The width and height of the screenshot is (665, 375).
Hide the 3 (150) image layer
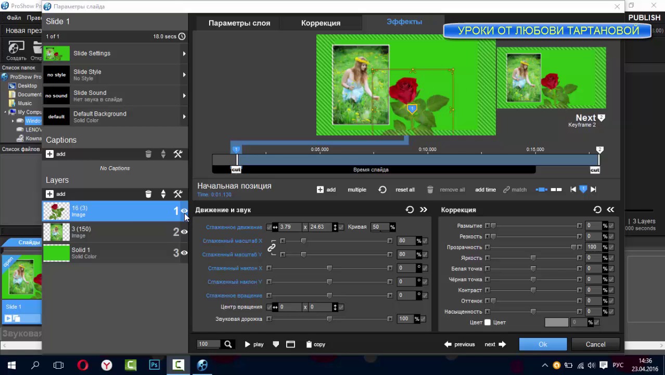(x=184, y=232)
